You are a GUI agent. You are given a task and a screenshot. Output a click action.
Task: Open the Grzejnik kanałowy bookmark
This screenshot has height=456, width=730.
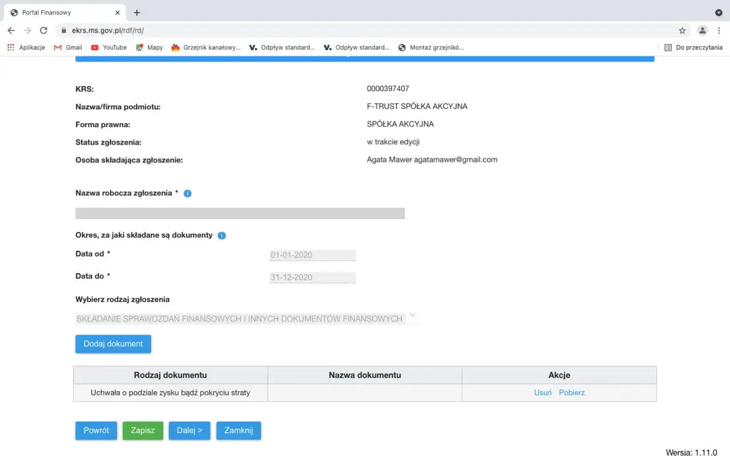[205, 47]
